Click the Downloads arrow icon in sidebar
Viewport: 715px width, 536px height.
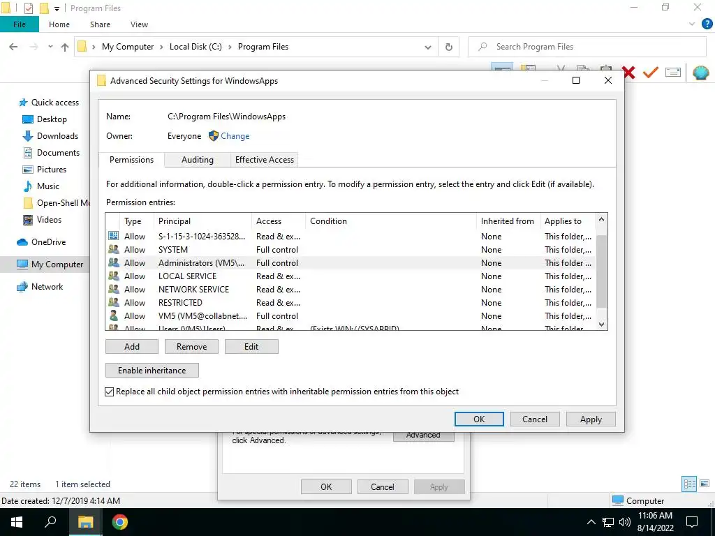28,136
